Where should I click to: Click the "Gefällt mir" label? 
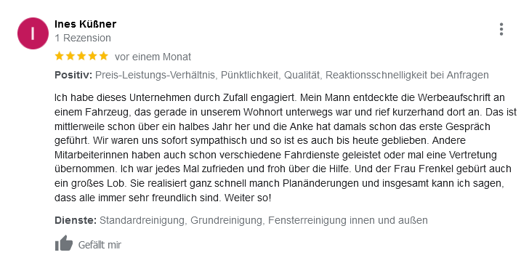click(100, 245)
